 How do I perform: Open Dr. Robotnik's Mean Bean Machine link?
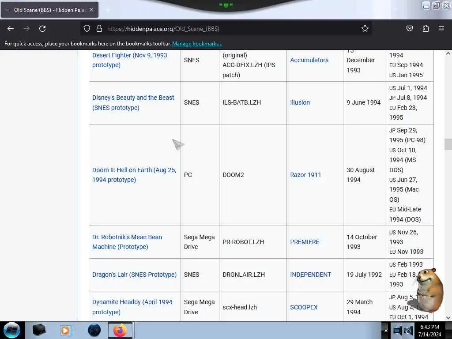(x=127, y=242)
